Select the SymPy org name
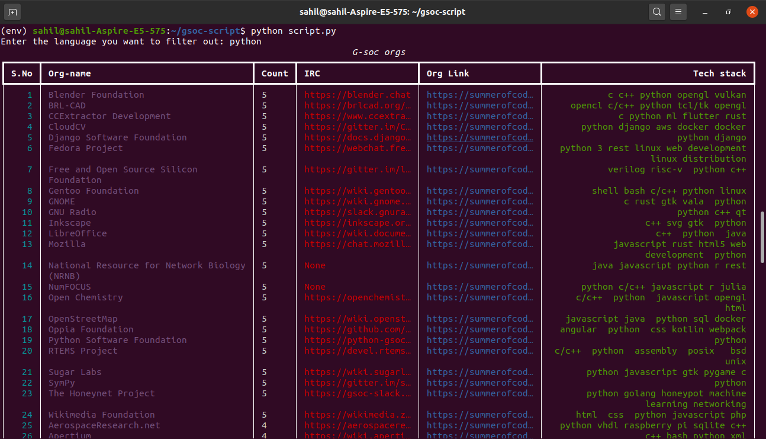 62,383
